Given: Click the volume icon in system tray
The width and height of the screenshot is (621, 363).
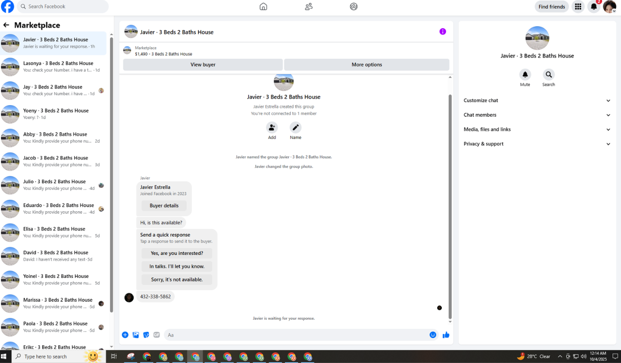Looking at the screenshot, I should coord(583,356).
